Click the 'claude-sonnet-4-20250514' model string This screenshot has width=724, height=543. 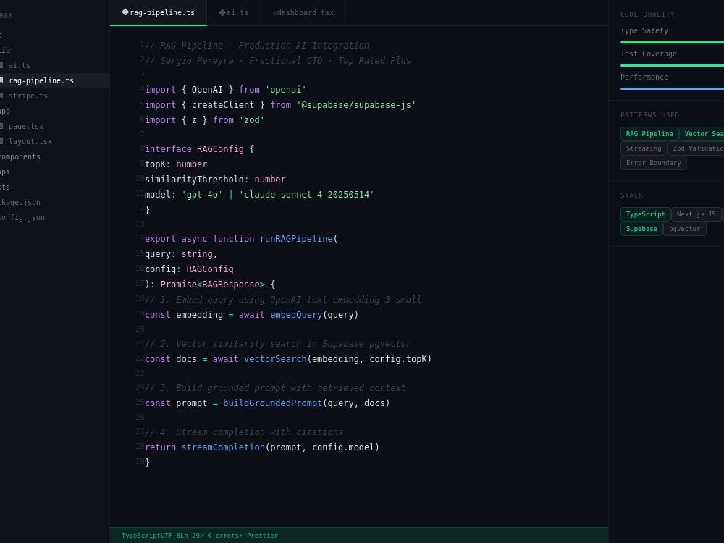[x=306, y=194]
